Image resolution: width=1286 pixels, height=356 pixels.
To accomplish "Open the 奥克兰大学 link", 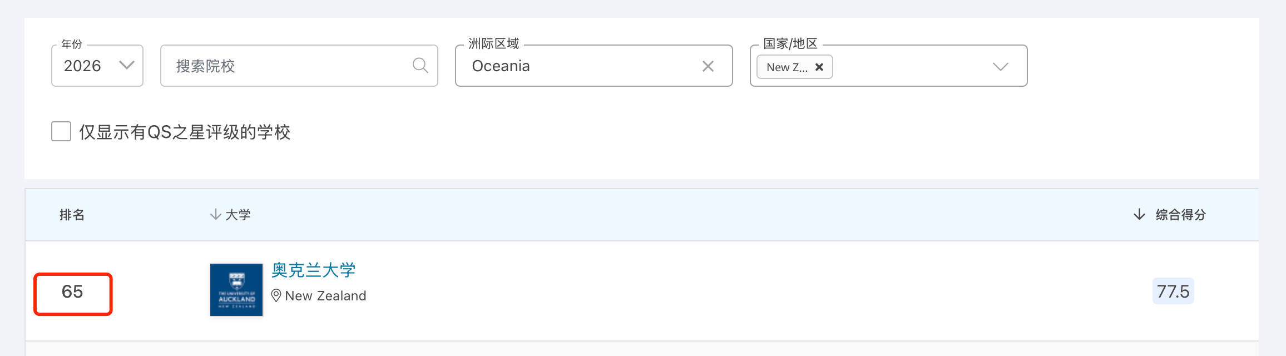I will tap(314, 270).
